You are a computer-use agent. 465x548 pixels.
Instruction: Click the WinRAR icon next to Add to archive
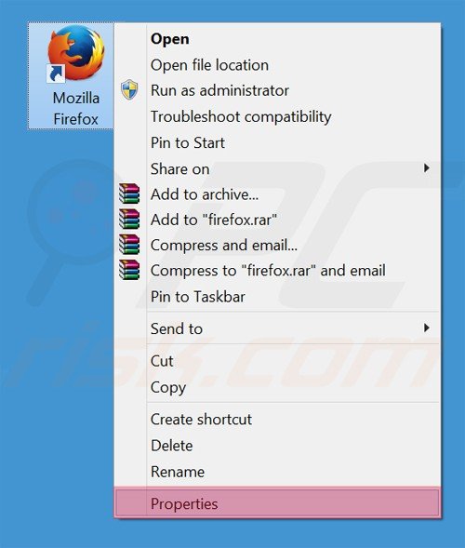click(x=129, y=194)
